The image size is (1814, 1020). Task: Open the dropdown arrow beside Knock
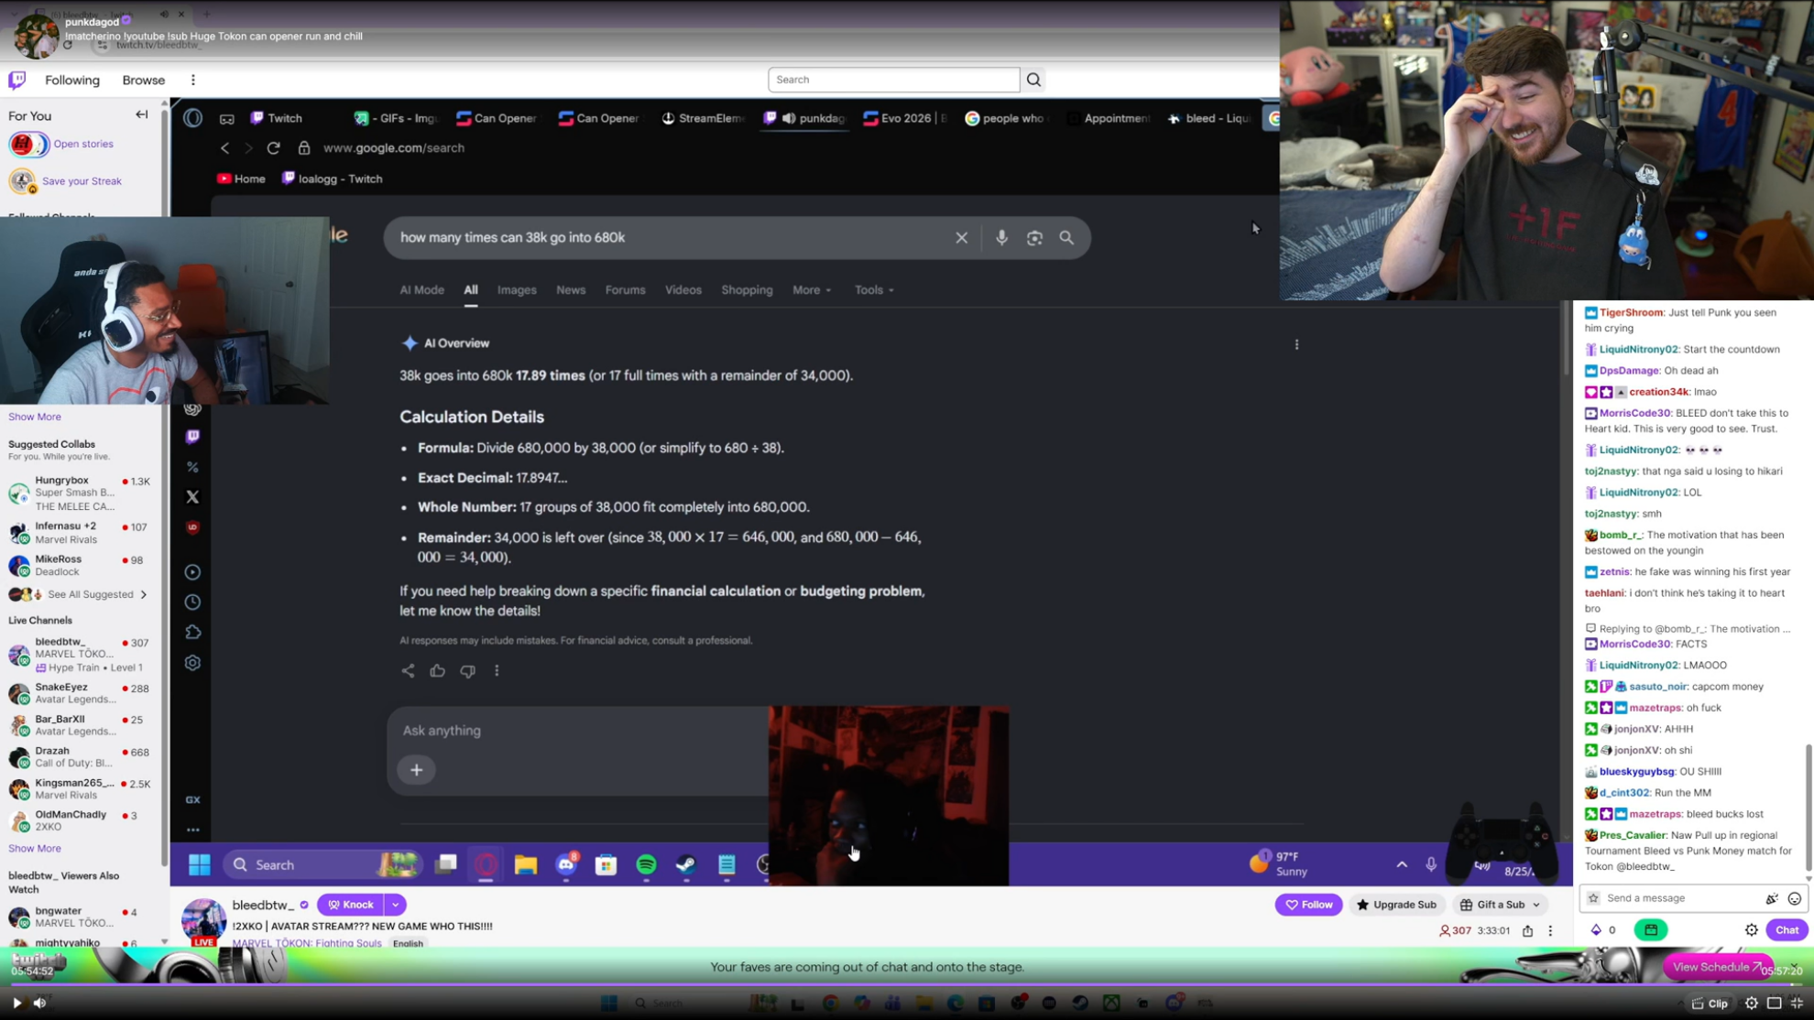tap(396, 906)
